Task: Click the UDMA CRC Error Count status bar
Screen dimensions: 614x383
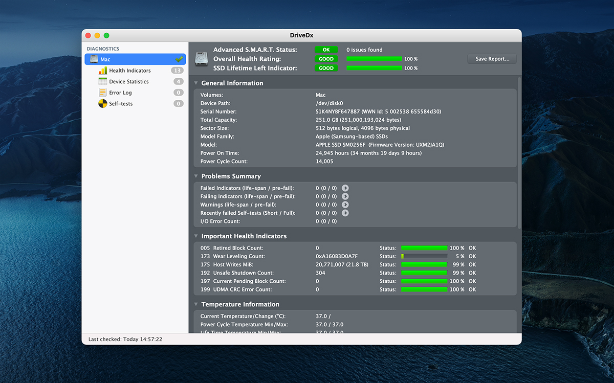Action: [x=424, y=289]
